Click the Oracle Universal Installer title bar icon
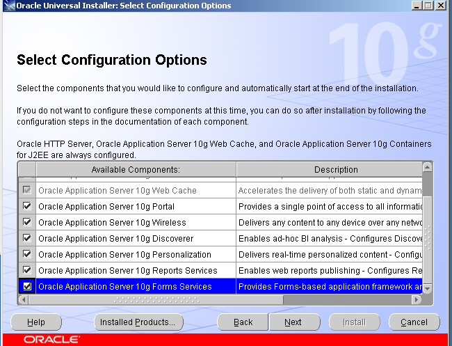452x346 pixels. pos(9,6)
